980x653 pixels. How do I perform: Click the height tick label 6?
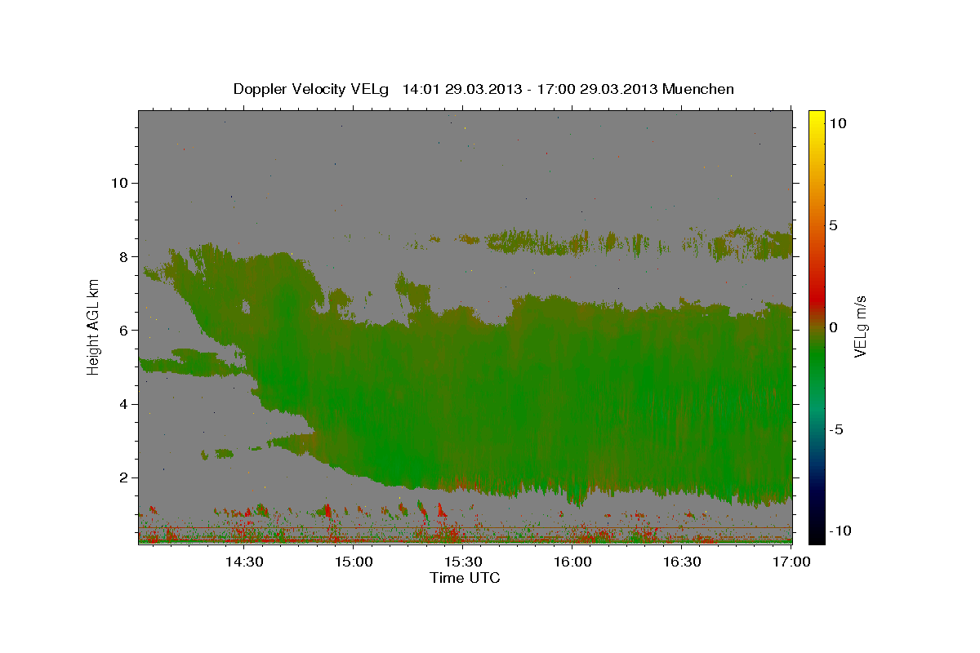[123, 330]
